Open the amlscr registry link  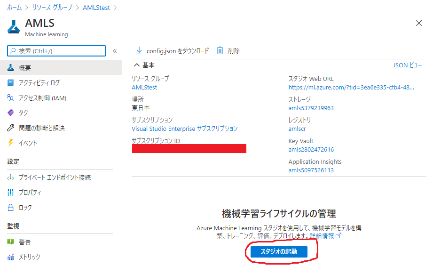coord(297,129)
